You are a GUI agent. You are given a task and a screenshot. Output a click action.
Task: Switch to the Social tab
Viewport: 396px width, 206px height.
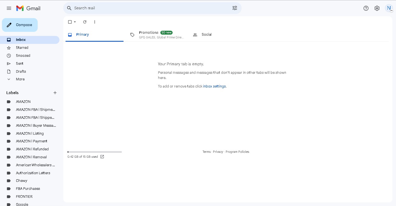[220, 35]
